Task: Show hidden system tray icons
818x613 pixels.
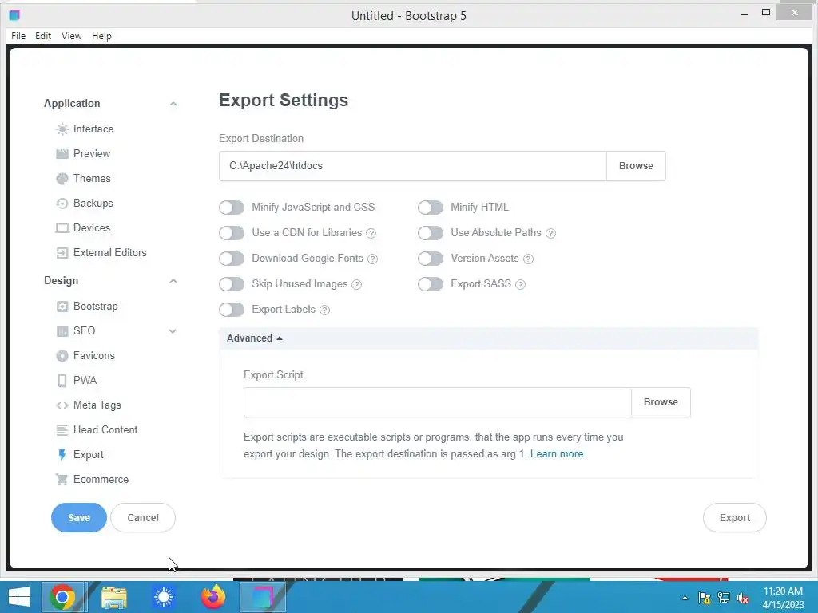Action: coord(685,599)
